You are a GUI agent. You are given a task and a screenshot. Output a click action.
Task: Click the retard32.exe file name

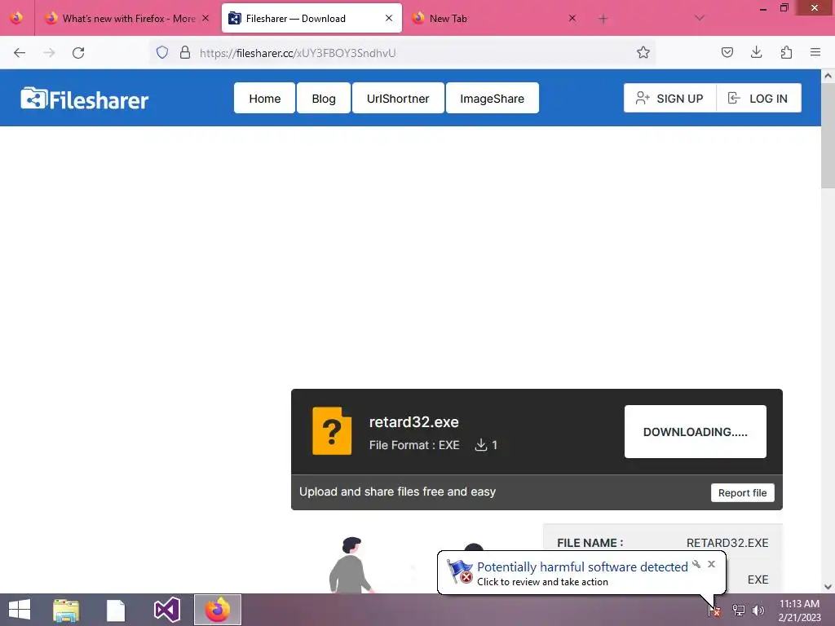click(x=413, y=422)
